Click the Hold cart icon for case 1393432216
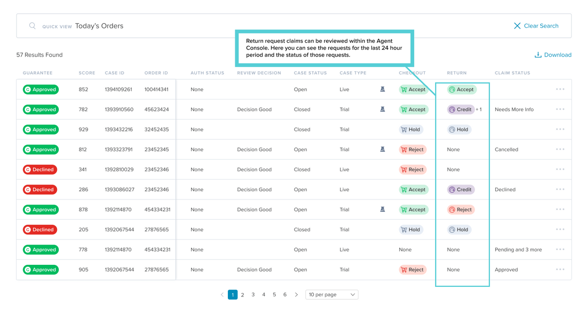The image size is (588, 331). [x=403, y=129]
